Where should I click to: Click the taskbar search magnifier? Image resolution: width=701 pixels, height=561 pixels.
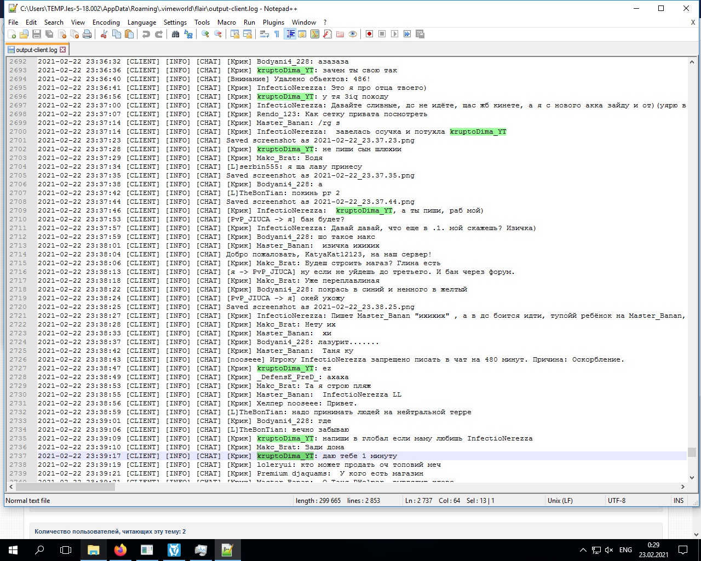(39, 550)
